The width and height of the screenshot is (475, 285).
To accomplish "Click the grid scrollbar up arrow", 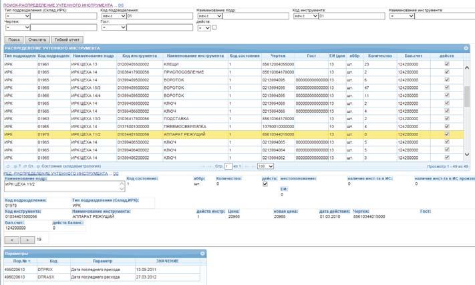I will tap(467, 68).
